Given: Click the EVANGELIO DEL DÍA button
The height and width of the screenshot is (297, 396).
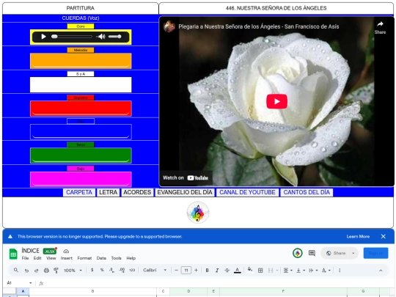Looking at the screenshot, I should point(185,192).
